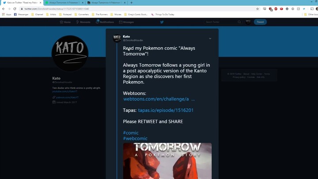Open the Things To Do Today bookmark
This screenshot has height=179, width=318.
[163, 15]
